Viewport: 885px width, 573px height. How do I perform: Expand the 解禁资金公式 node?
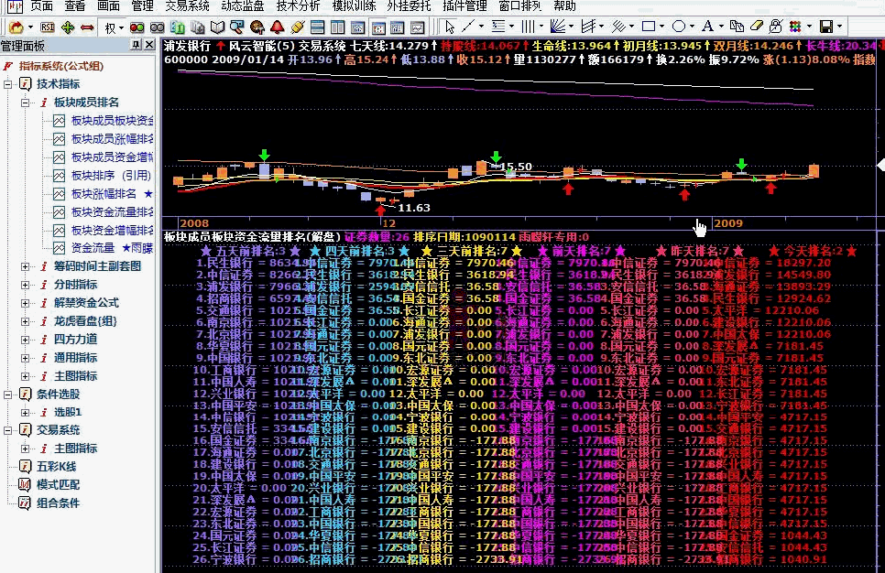point(25,303)
